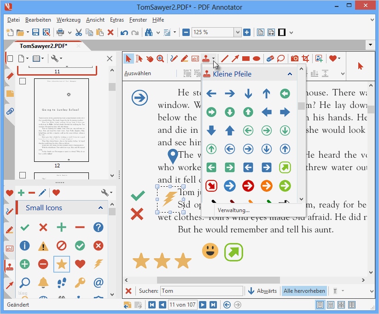The height and width of the screenshot is (314, 379).
Task: Pick the red circle arrow stamp
Action: pyautogui.click(x=248, y=186)
